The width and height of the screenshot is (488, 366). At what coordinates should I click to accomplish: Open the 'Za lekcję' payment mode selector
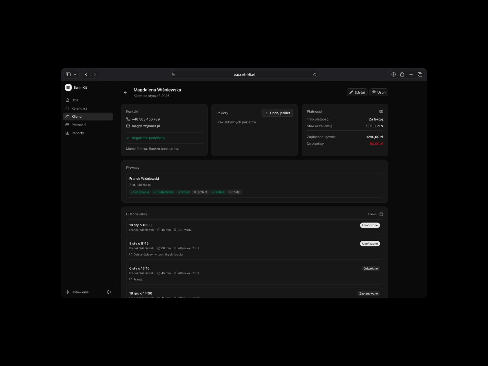click(376, 119)
